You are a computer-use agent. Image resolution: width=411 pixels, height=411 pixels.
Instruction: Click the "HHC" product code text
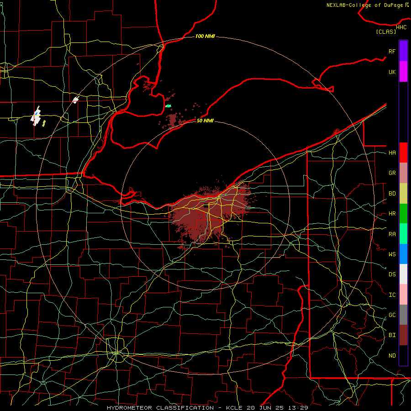click(401, 27)
